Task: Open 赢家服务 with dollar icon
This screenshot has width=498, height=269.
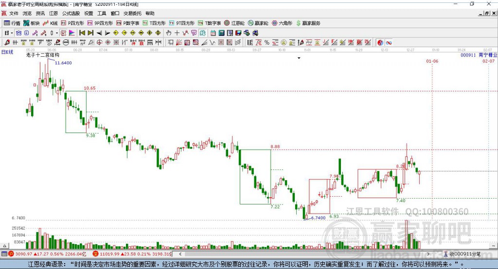Action: coord(308,23)
